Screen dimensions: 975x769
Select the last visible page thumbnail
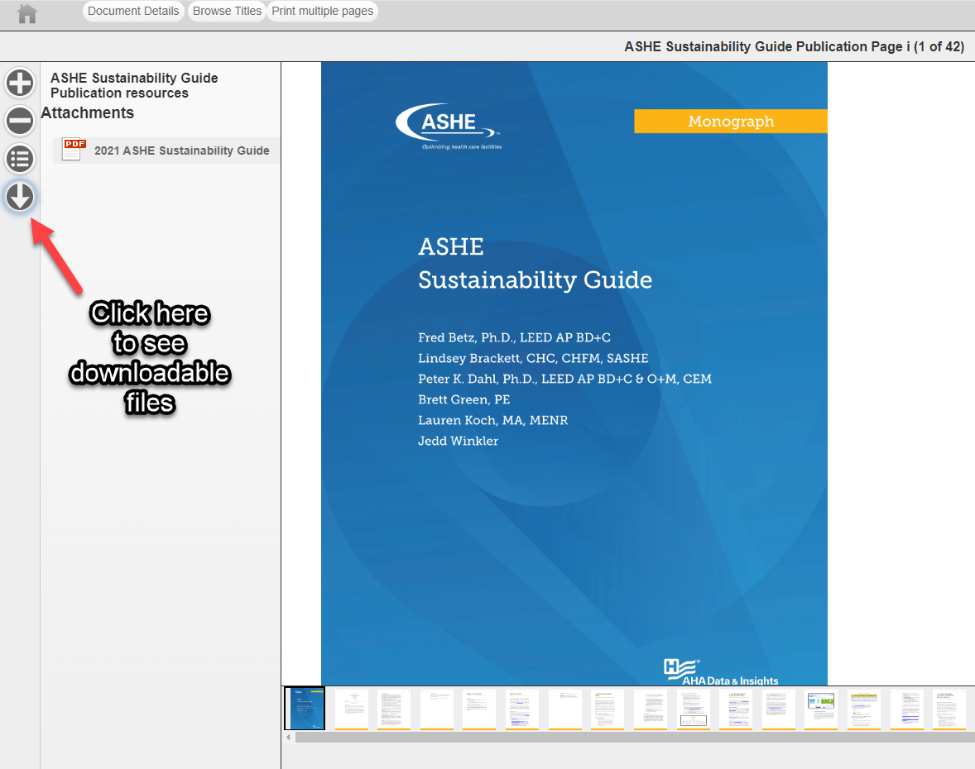pyautogui.click(x=950, y=709)
